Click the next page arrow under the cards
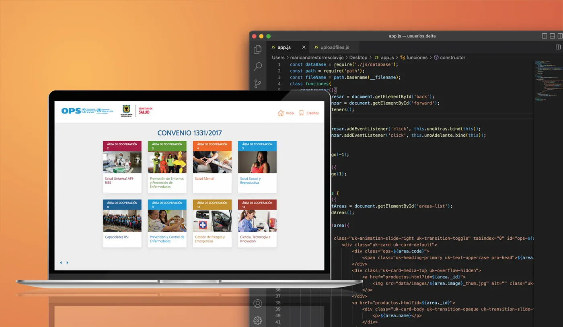The image size is (563, 327). tap(67, 263)
